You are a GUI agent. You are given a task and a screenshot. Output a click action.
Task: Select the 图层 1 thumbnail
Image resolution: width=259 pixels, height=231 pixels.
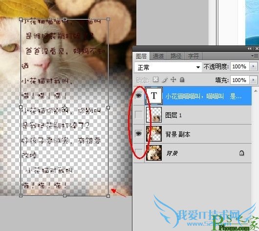tap(154, 115)
